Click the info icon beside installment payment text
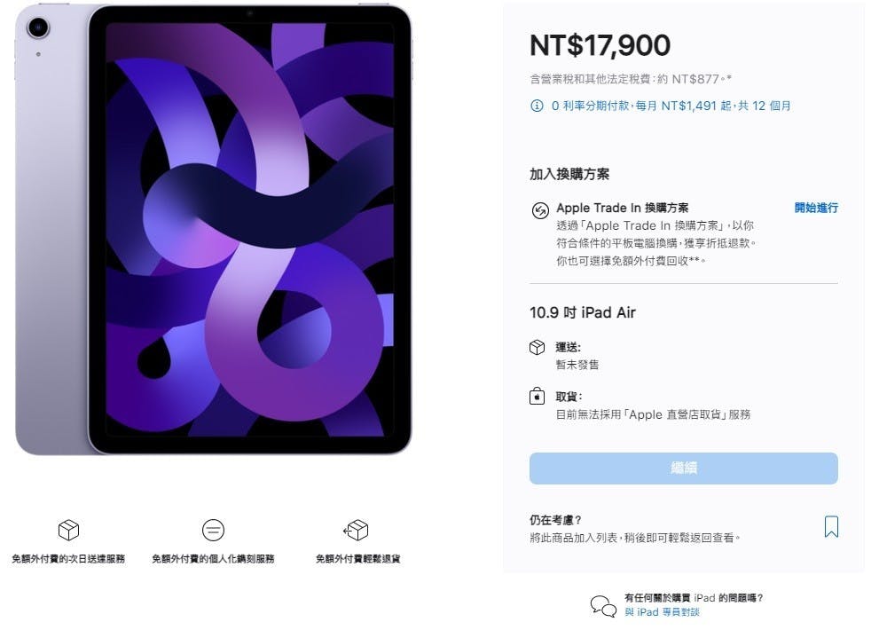The height and width of the screenshot is (630, 879). pos(537,106)
